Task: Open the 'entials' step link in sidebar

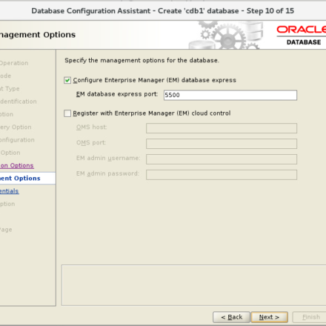Action: (x=10, y=191)
